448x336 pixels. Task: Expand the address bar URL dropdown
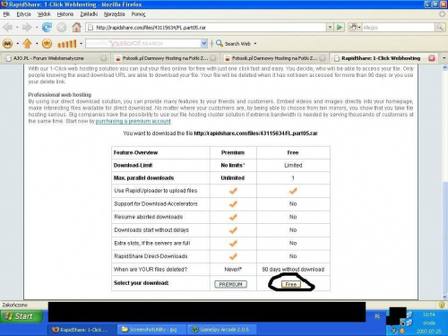(330, 28)
